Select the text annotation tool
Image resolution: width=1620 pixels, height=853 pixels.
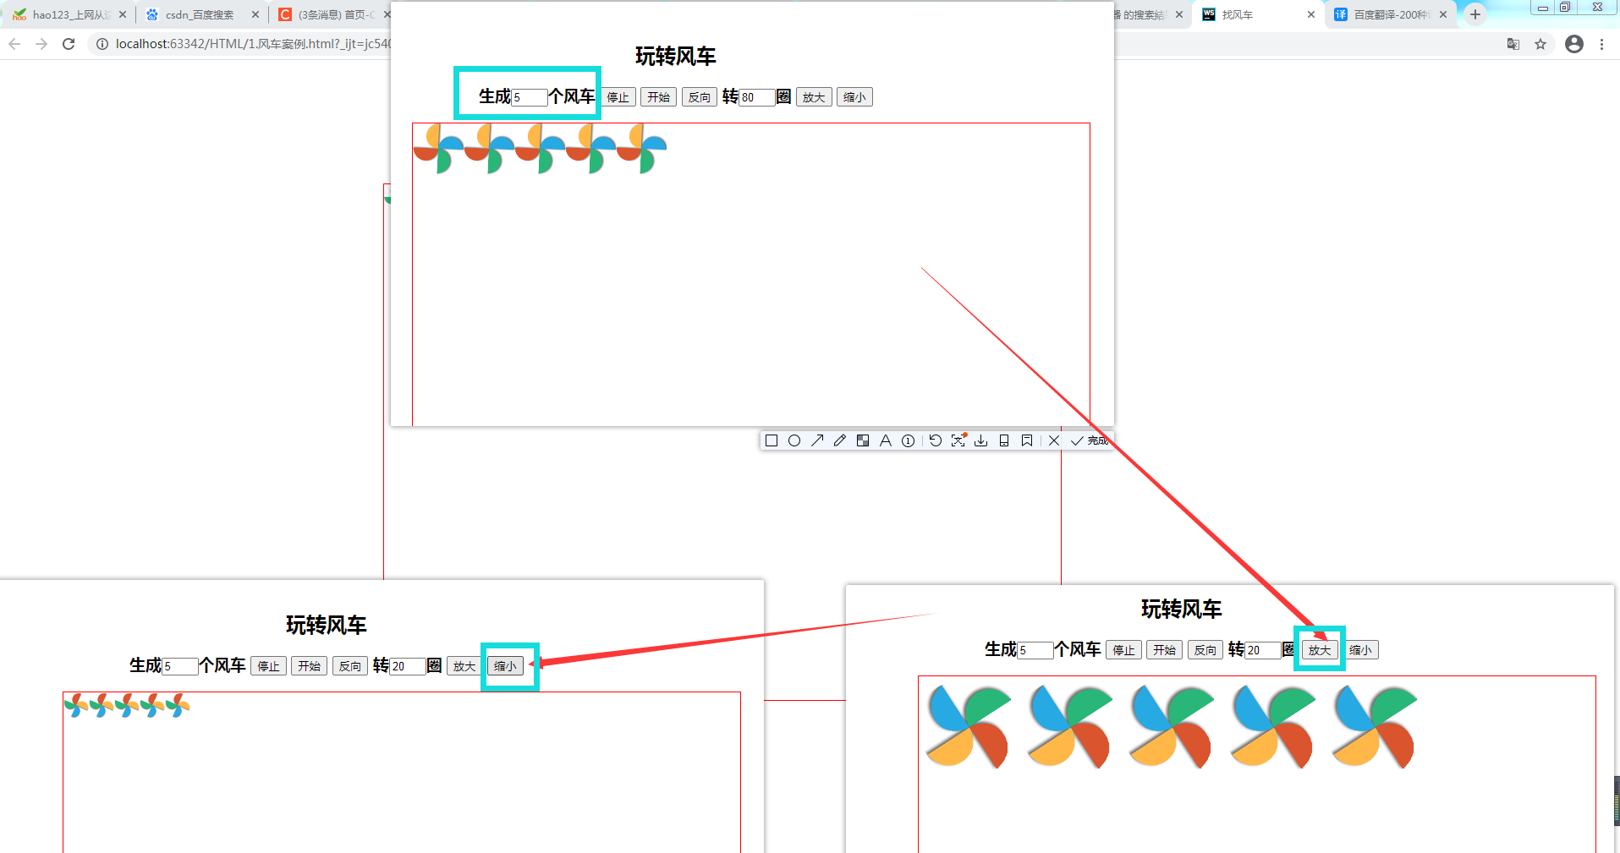click(885, 440)
